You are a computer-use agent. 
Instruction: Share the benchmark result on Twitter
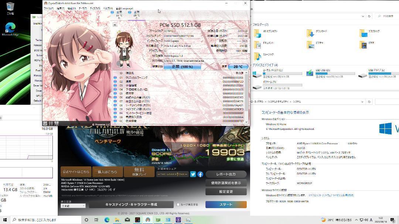pos(193,174)
